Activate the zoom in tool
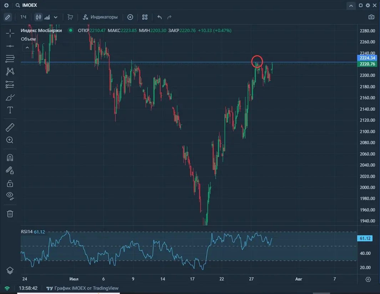 pos(10,140)
